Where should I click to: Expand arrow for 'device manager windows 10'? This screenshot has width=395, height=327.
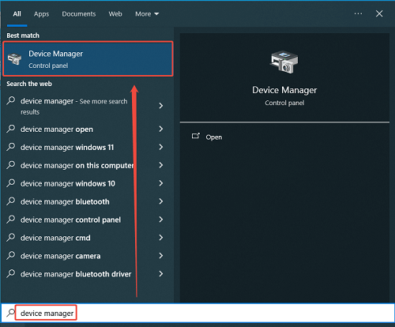(161, 183)
